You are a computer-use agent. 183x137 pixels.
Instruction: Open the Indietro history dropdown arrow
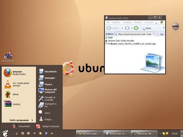coord(122,28)
